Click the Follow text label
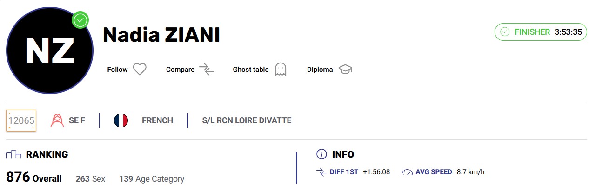 coord(117,70)
